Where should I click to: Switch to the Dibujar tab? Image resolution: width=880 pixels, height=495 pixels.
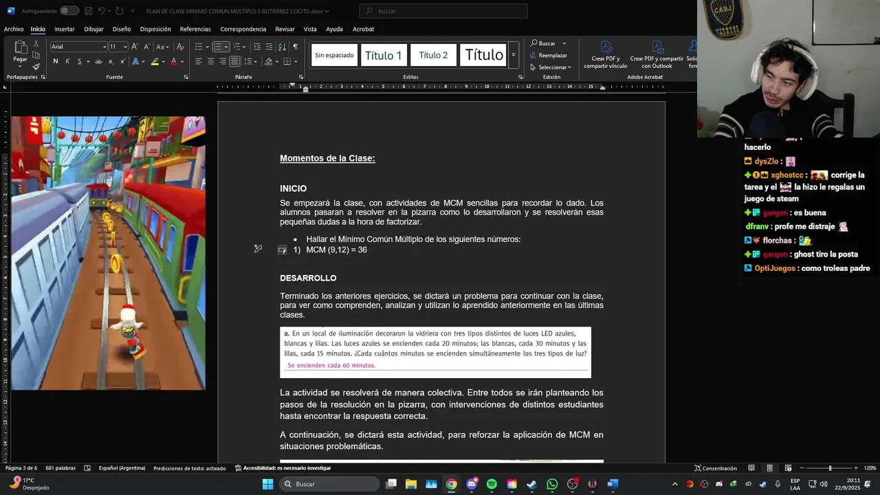pyautogui.click(x=93, y=29)
